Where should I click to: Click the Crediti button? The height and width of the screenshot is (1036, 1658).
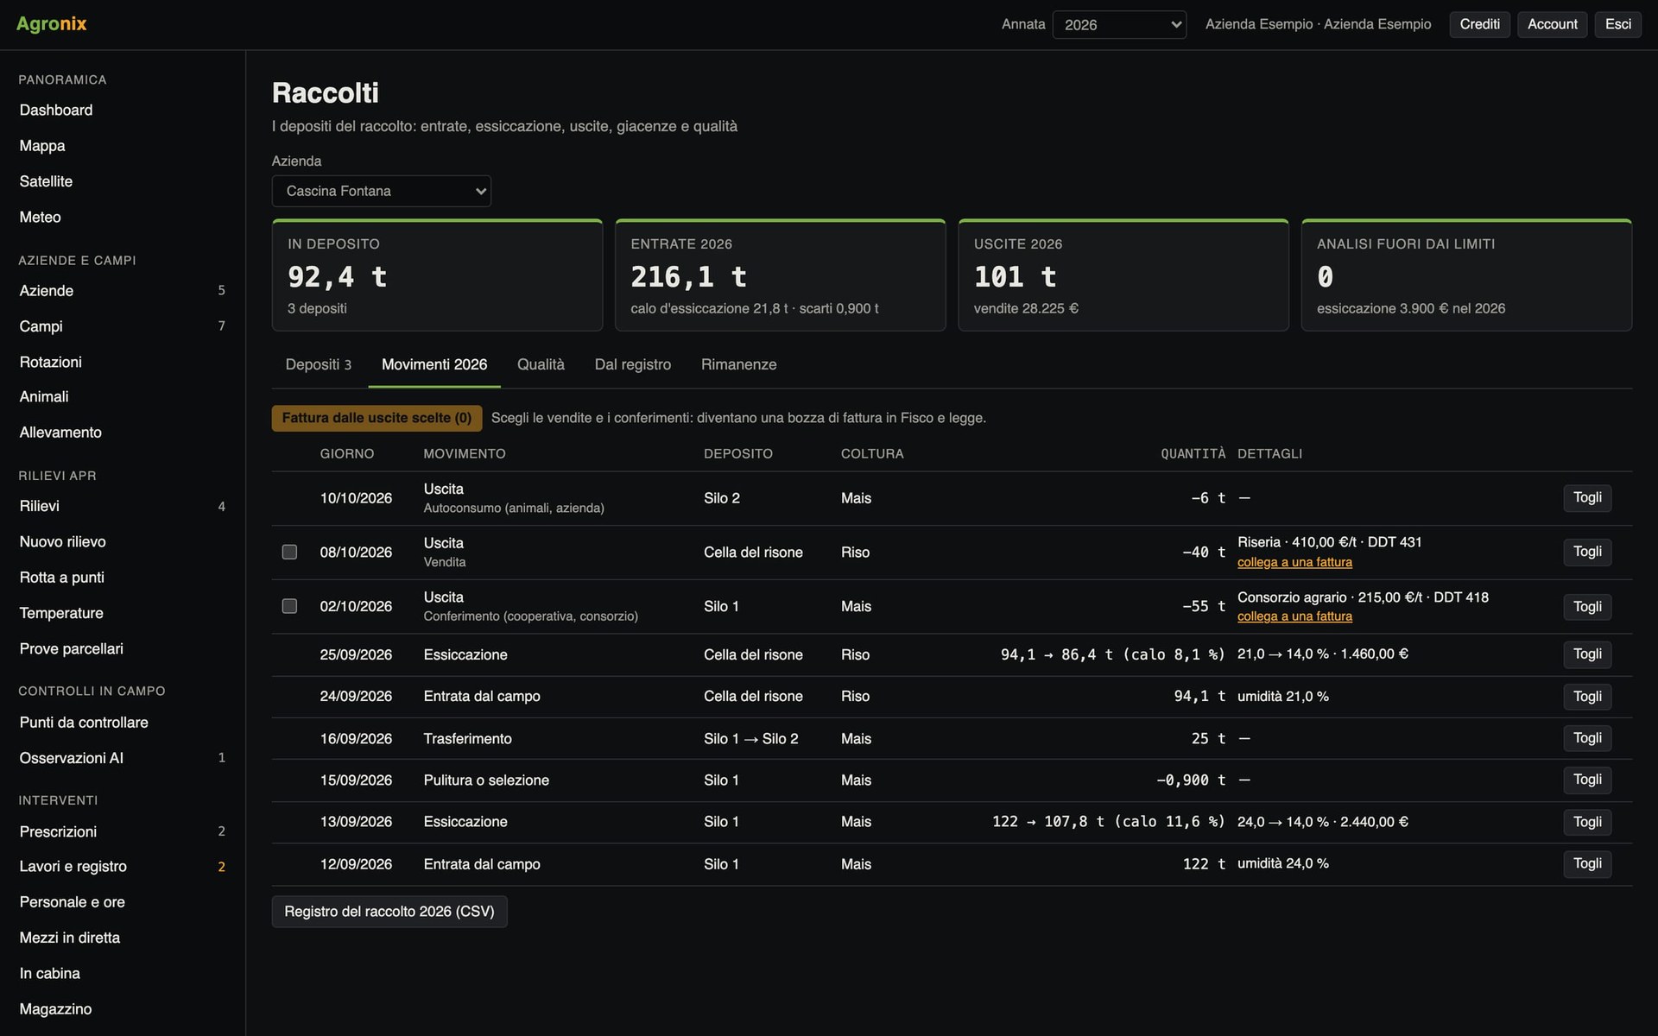pyautogui.click(x=1479, y=24)
